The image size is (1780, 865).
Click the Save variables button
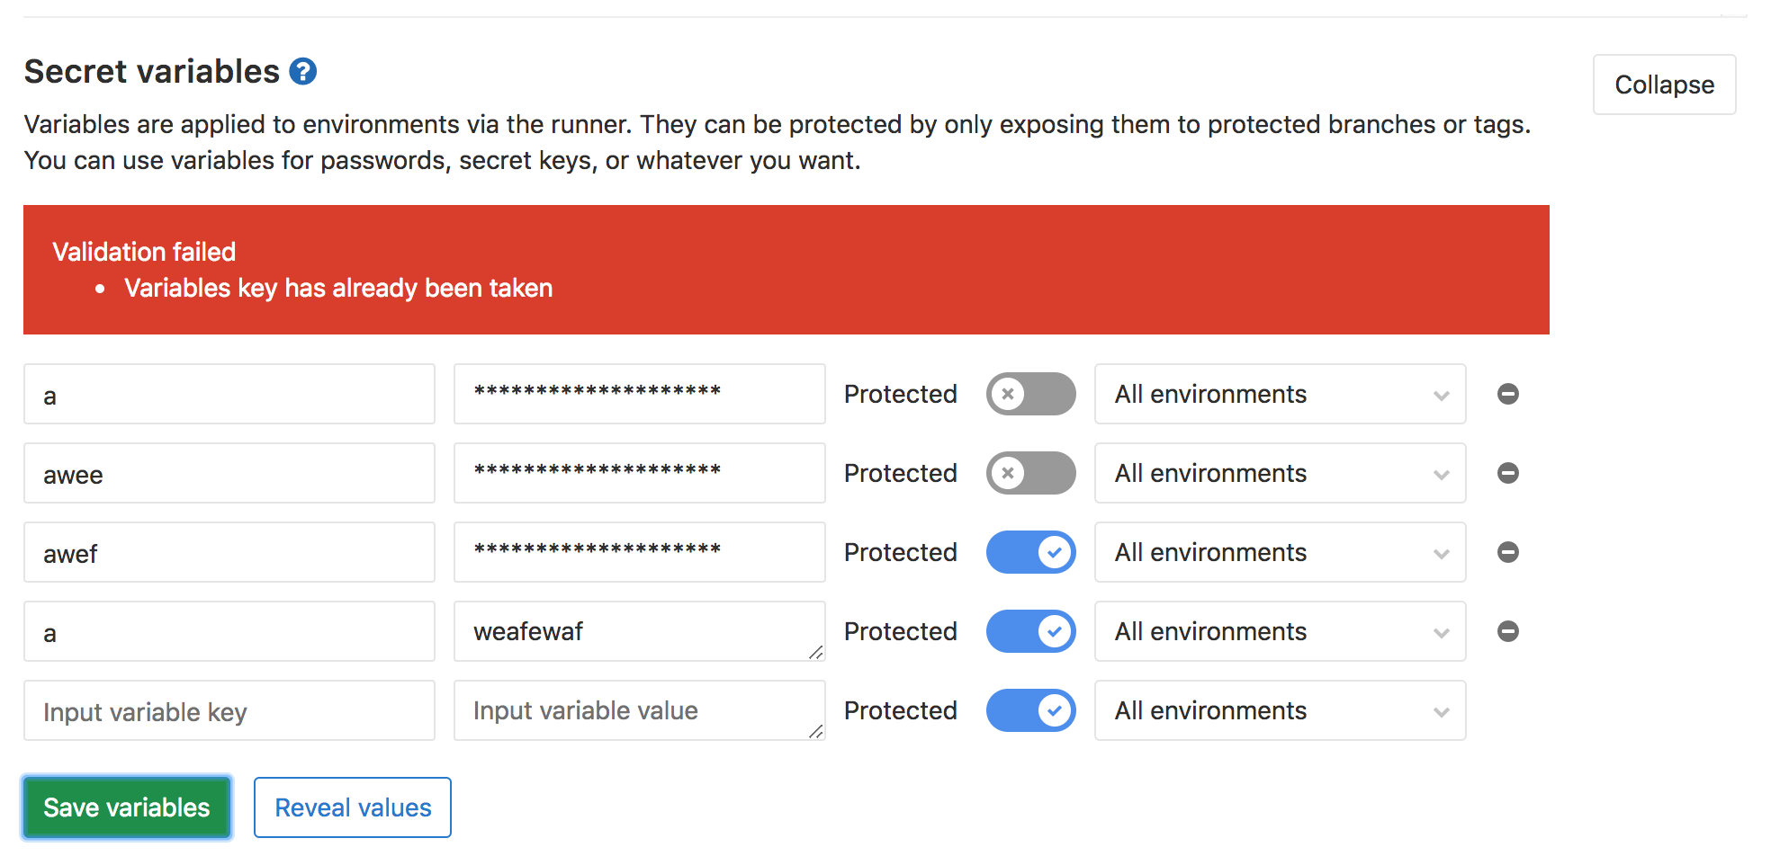click(x=127, y=807)
